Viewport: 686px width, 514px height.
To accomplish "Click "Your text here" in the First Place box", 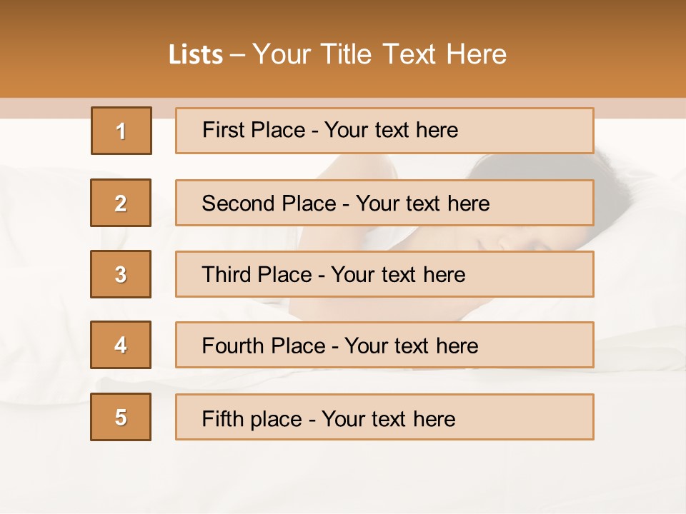I will pyautogui.click(x=391, y=130).
